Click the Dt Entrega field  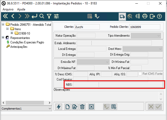(85, 55)
